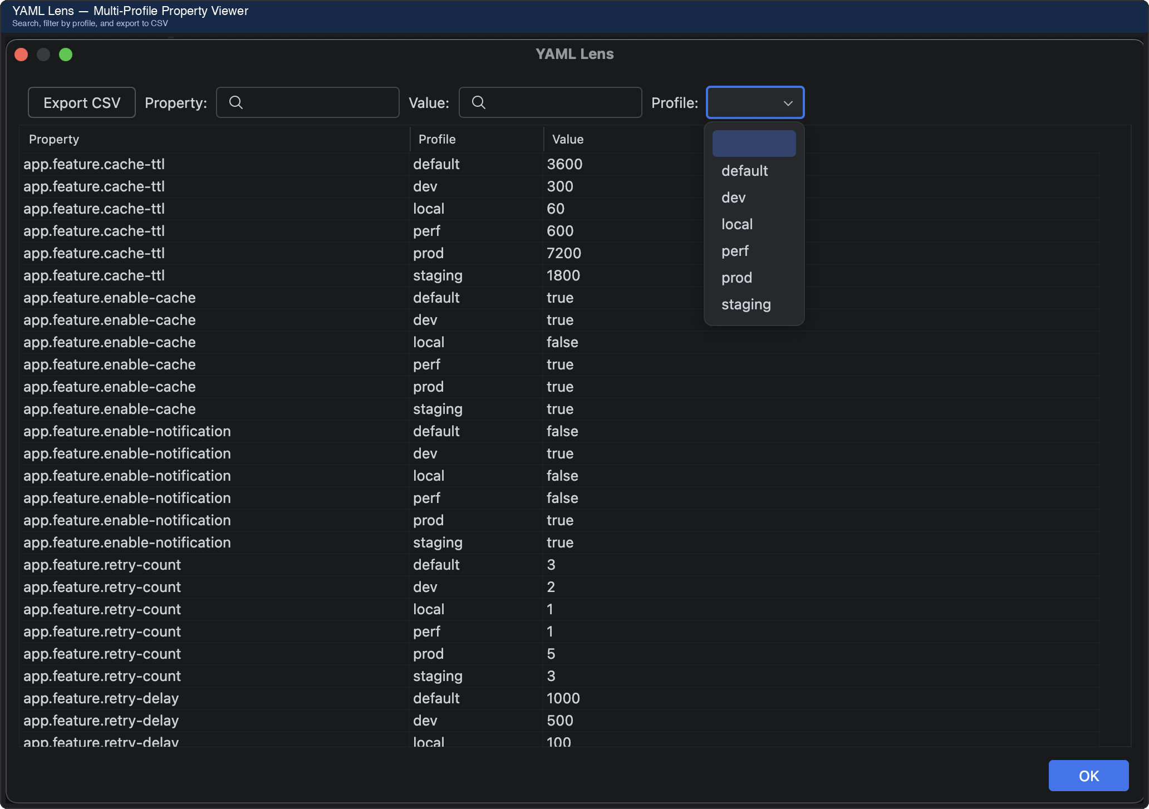Click into the Property search input
This screenshot has width=1149, height=809.
point(312,102)
